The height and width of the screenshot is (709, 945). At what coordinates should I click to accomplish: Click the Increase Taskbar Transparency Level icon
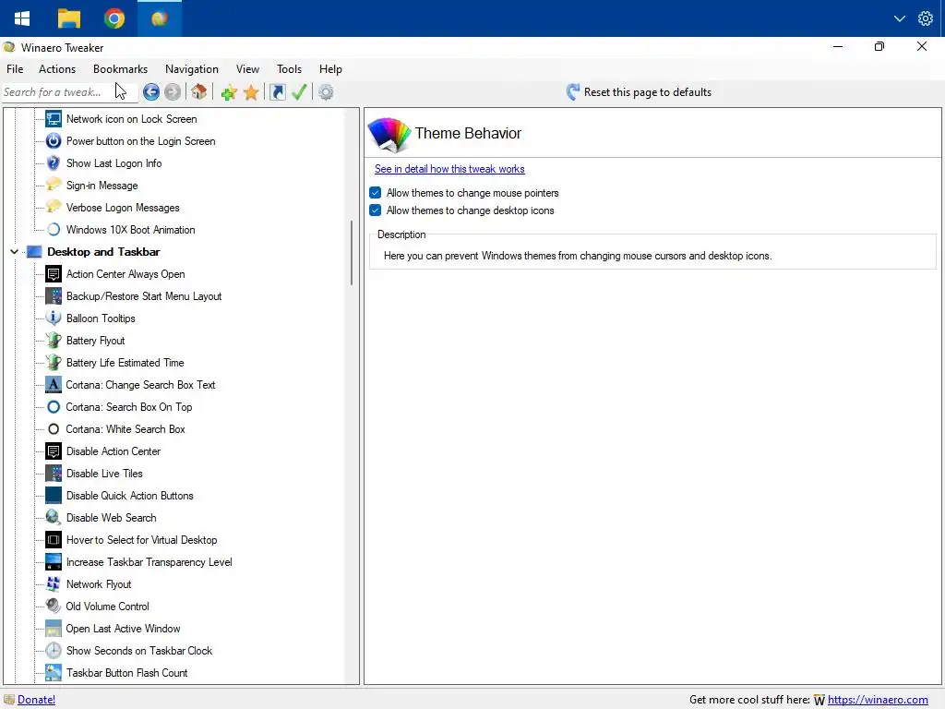coord(54,562)
